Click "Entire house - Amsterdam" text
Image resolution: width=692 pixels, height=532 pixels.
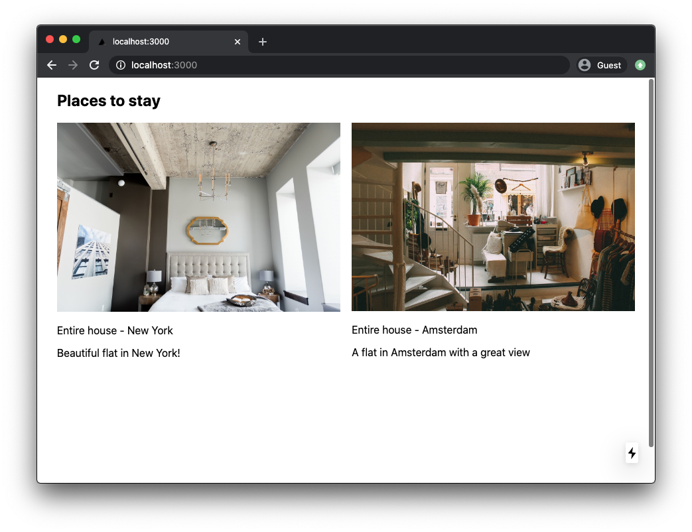point(414,330)
